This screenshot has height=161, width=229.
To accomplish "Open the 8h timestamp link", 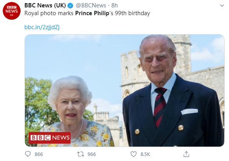I will [114, 5].
